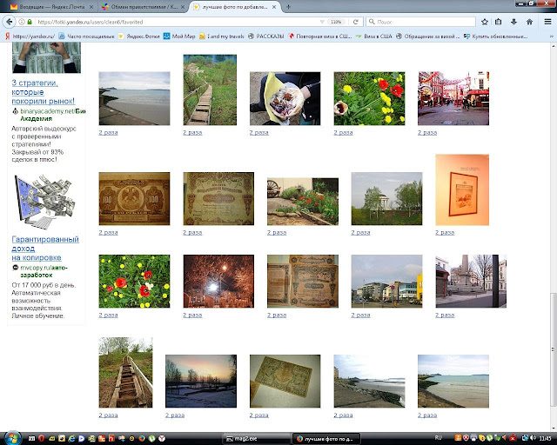Viewport: 557px width, 445px height.
Task: Open the Chinatown street with red lanterns photo
Action: (x=453, y=98)
